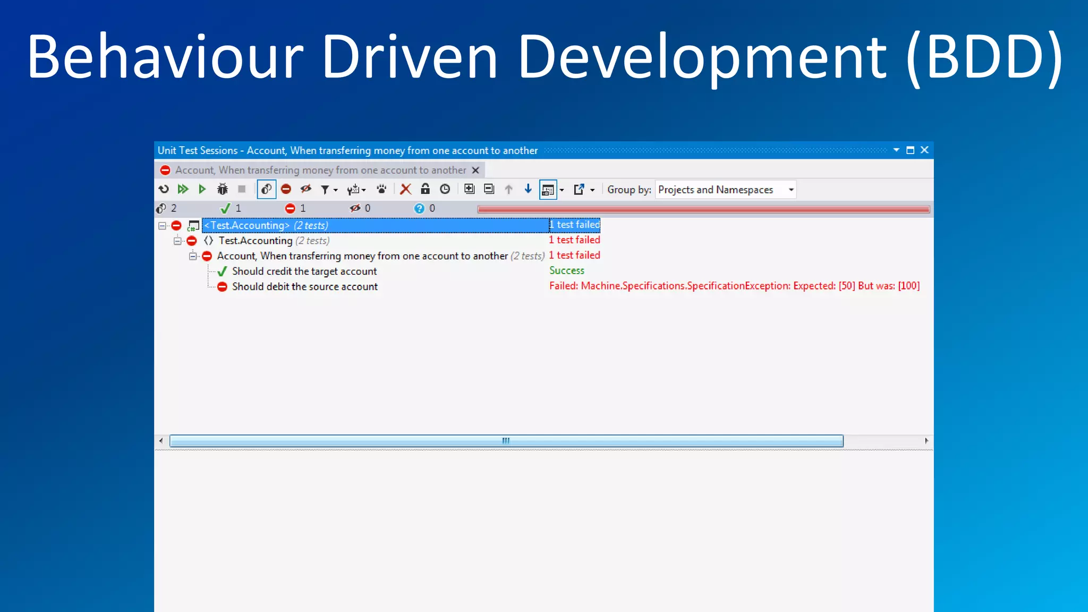Click the paw print coverage icon
The width and height of the screenshot is (1088, 612).
pyautogui.click(x=381, y=189)
